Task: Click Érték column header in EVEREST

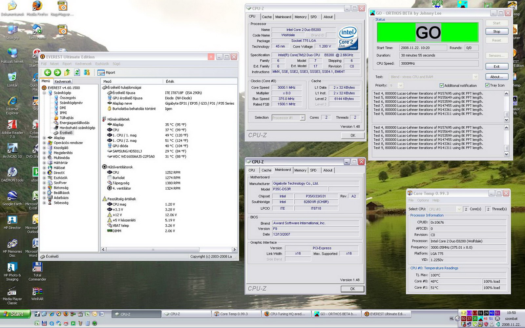Action: point(200,81)
